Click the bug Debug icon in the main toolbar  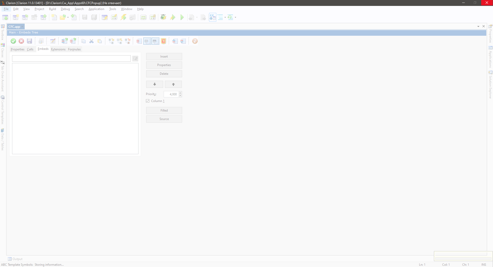pos(163,17)
